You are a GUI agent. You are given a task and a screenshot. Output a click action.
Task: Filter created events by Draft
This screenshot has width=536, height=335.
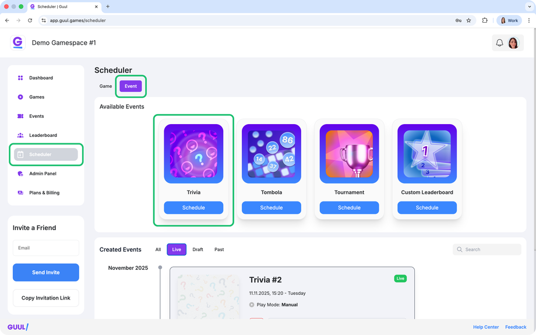coord(198,249)
